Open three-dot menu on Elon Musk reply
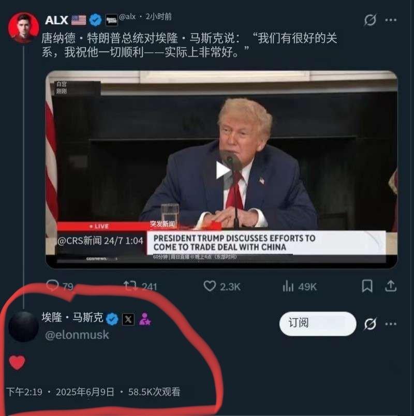This screenshot has height=416, width=414. point(391,324)
